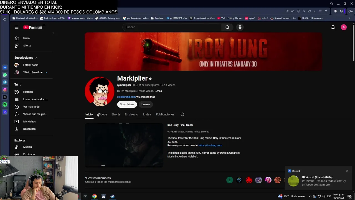Open YTe Lo Enseño subscription
355x200 pixels.
[31, 72]
